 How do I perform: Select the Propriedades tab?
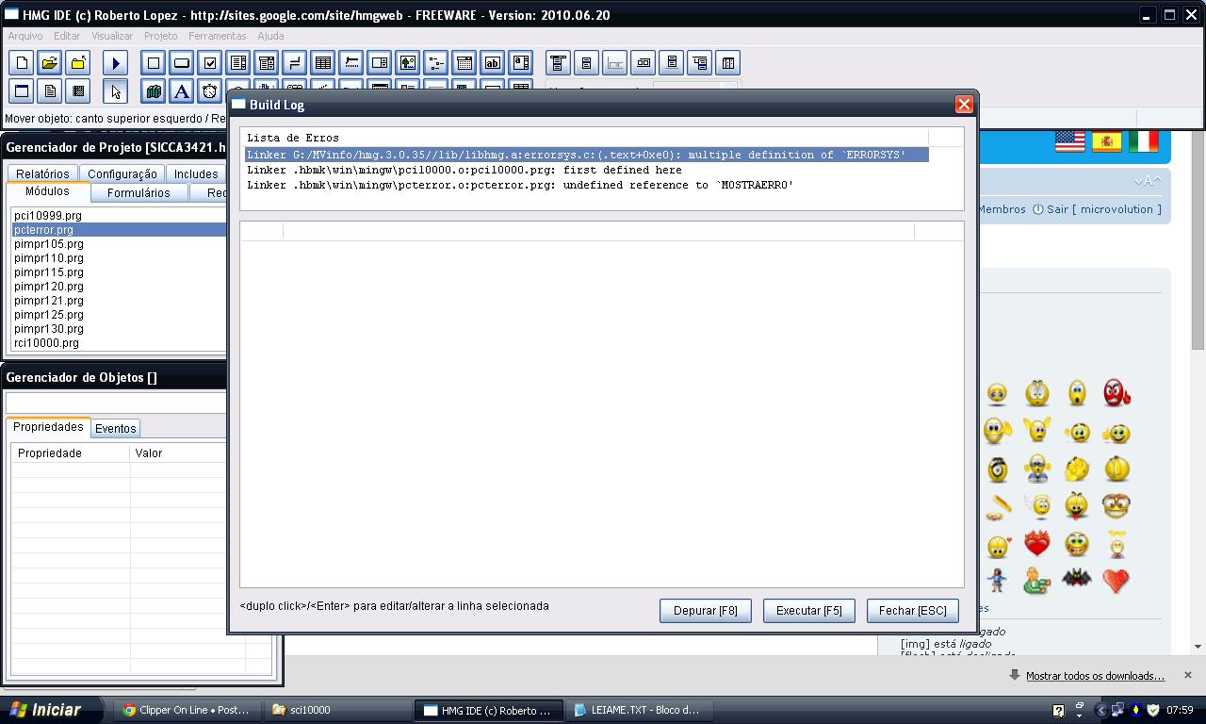pyautogui.click(x=48, y=427)
